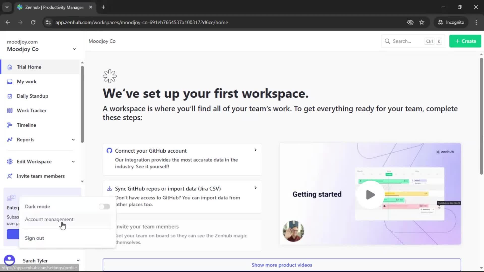Open Daily Standup from the sidebar

point(32,96)
